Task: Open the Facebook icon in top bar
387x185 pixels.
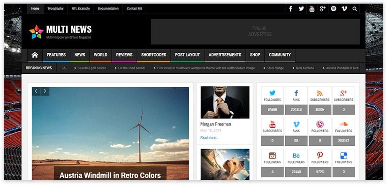Action: [290, 9]
